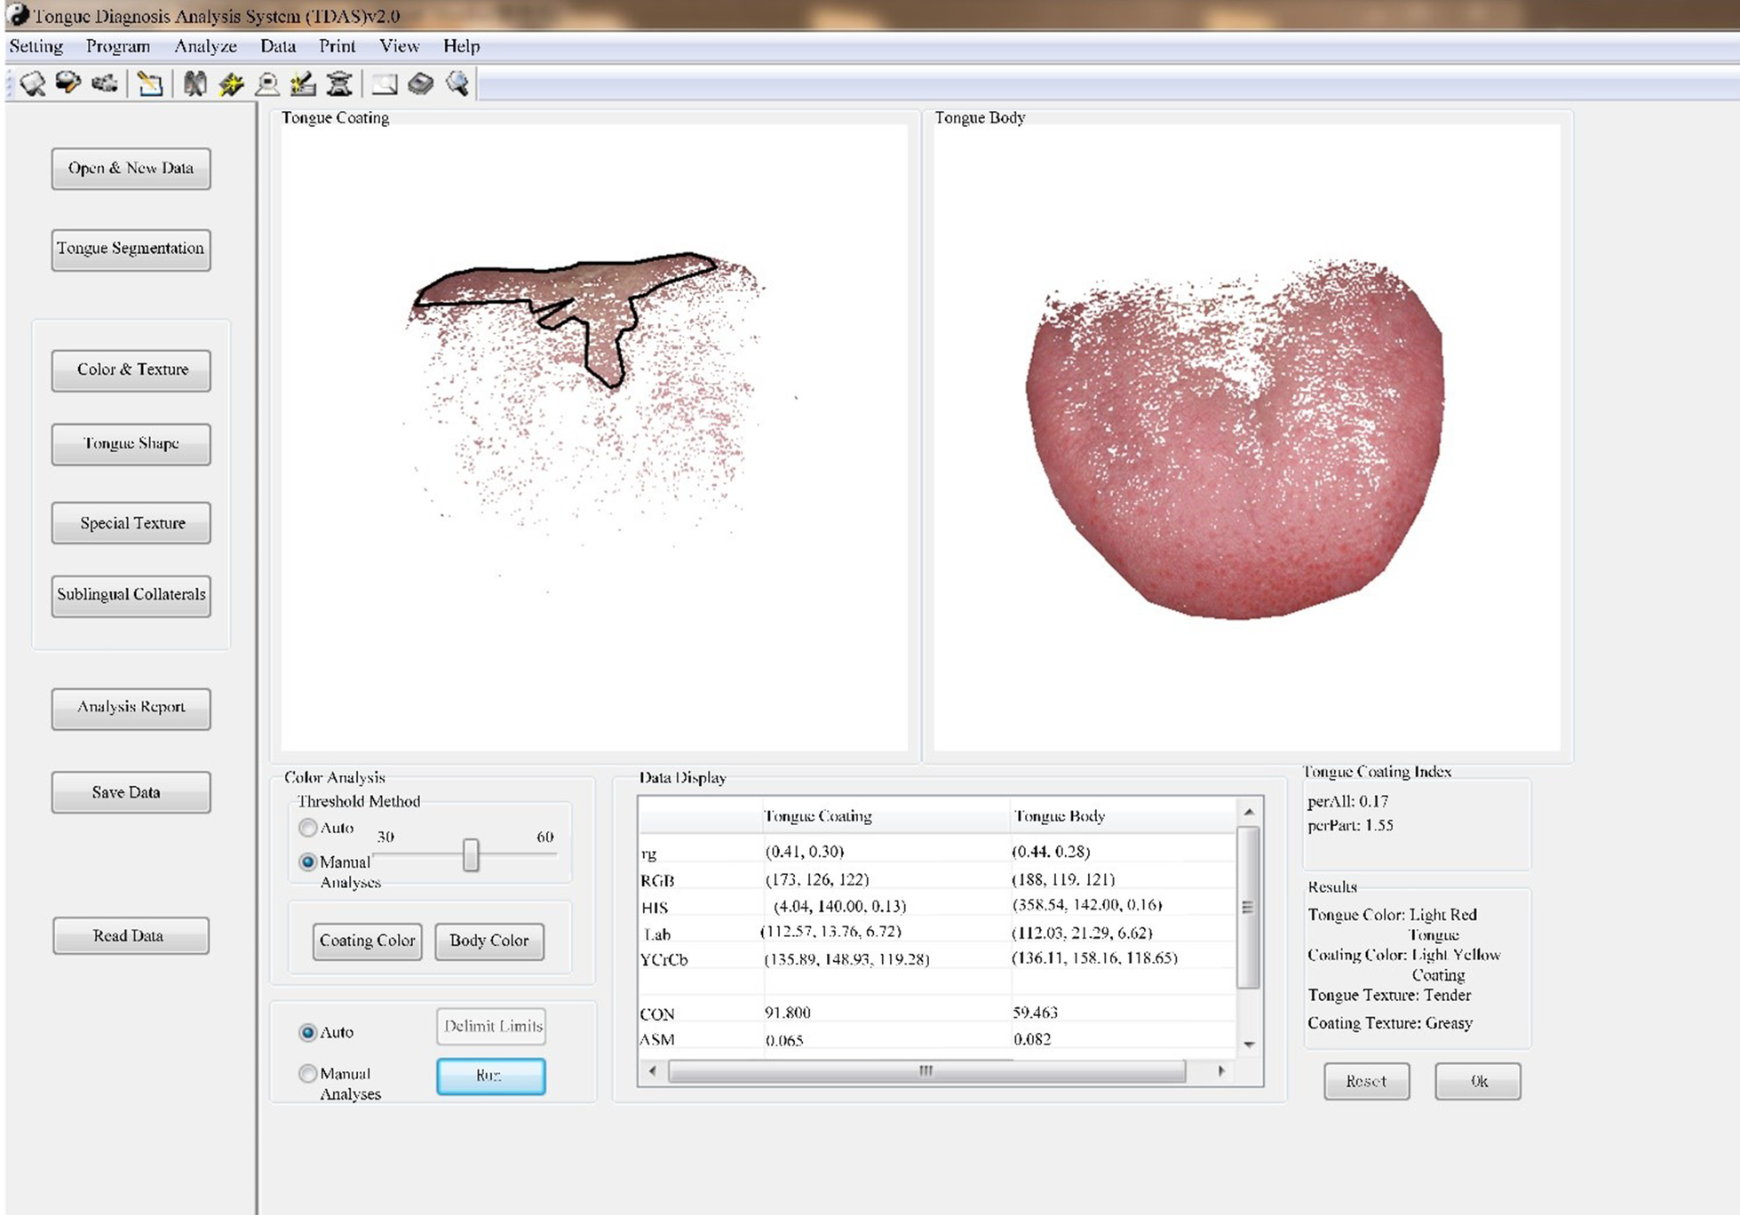Click the Tongue Body RGB value (188, 119, 121)
Screen dimensions: 1740x1215
[1063, 879]
